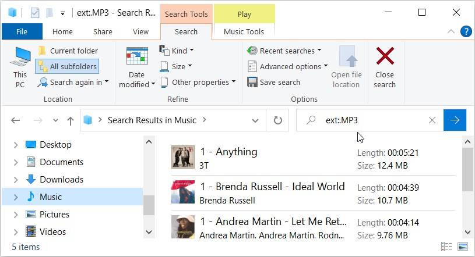
Task: Select Documents in the navigation pane
Action: coord(62,162)
